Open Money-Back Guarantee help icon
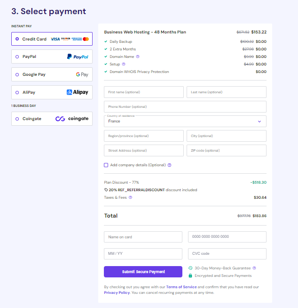This screenshot has height=308, width=298. pyautogui.click(x=254, y=268)
